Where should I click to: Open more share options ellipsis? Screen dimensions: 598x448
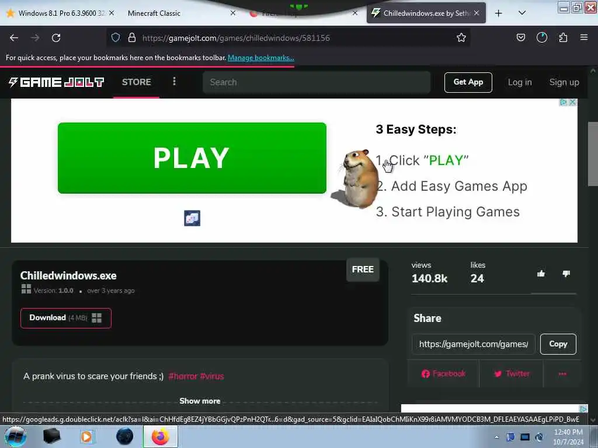(x=562, y=374)
